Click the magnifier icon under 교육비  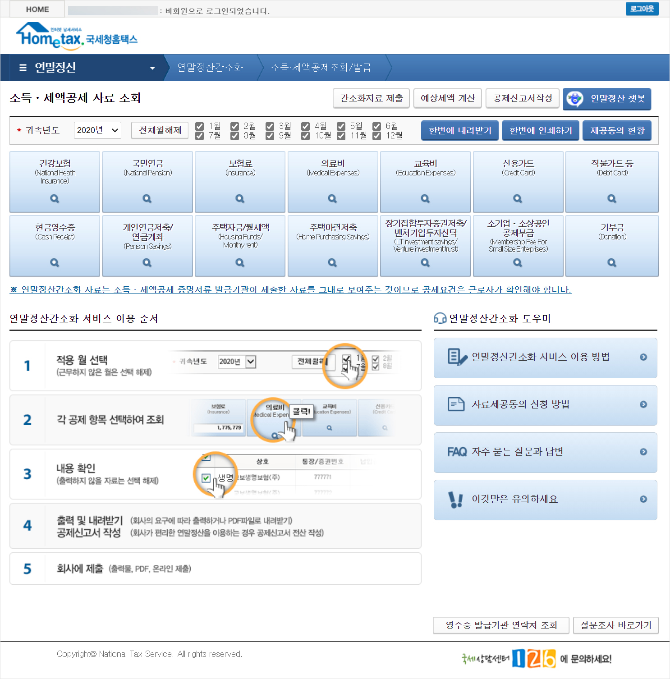click(425, 198)
